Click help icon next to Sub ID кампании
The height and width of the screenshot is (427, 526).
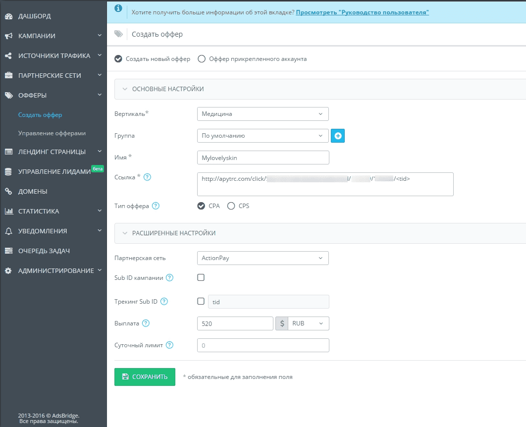click(170, 278)
